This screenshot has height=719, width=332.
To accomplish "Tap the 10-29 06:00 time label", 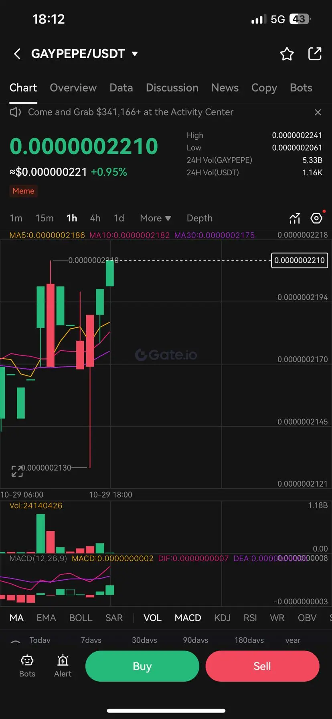I will pyautogui.click(x=22, y=495).
